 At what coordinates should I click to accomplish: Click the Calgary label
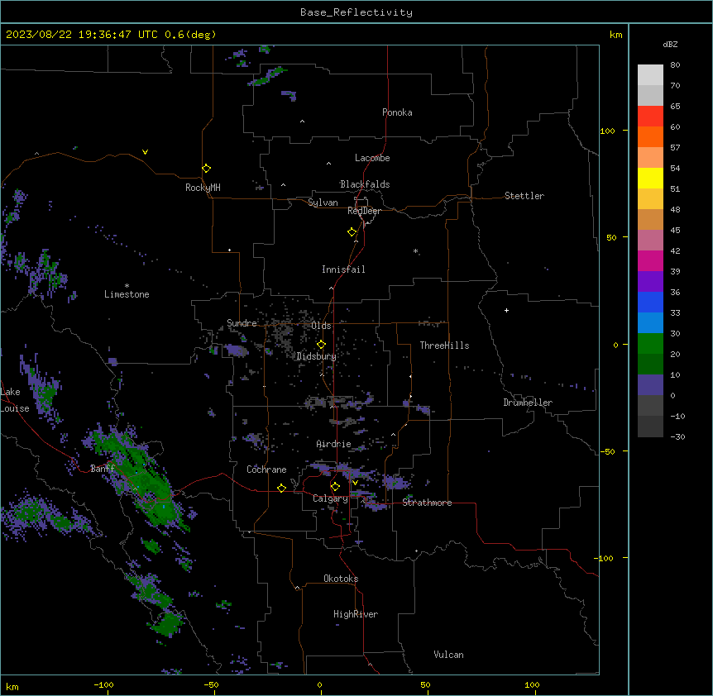coord(330,498)
